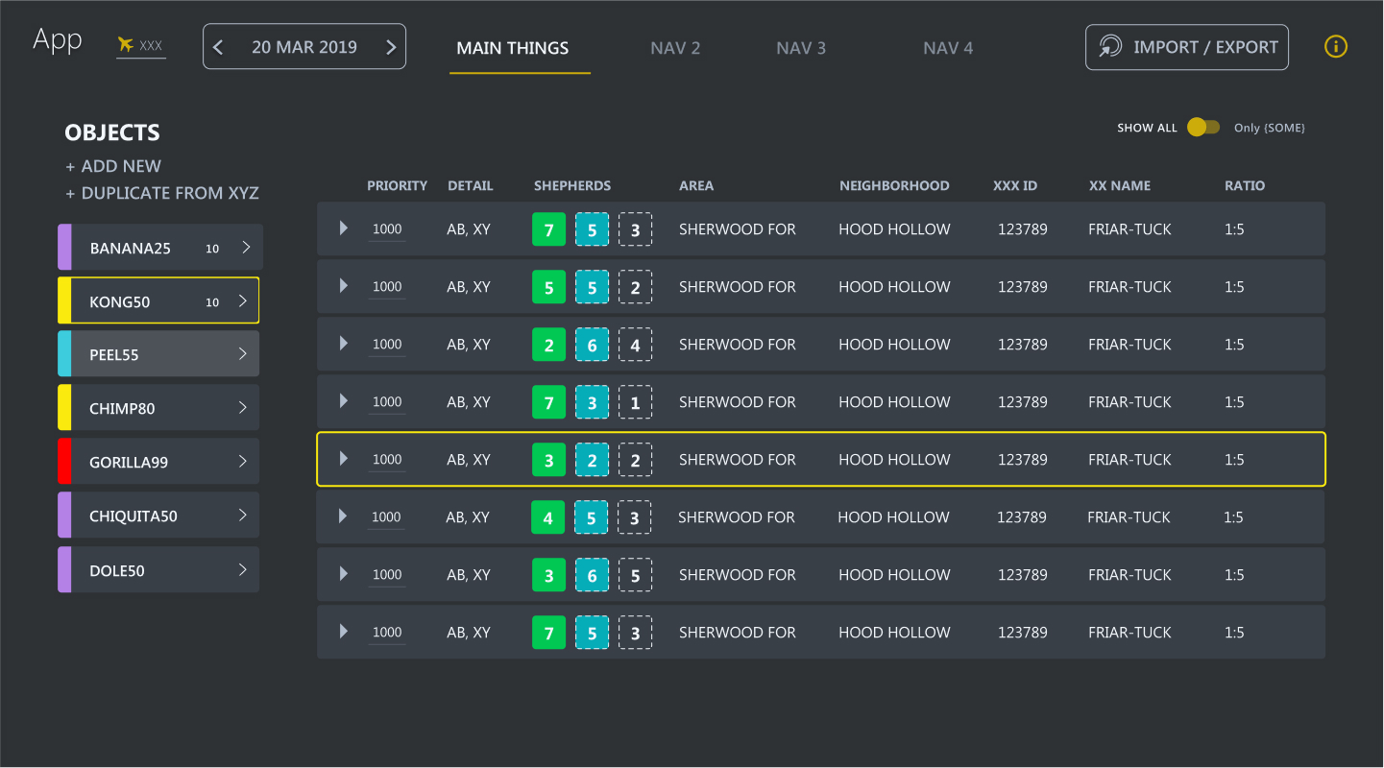Click teal badge 3 in the 7-3-1 row
The image size is (1384, 768).
593,402
